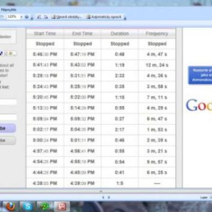Select start time 5:46 PM cell
The image size is (212, 212).
[45, 54]
